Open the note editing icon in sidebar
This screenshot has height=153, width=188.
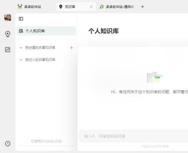8,50
